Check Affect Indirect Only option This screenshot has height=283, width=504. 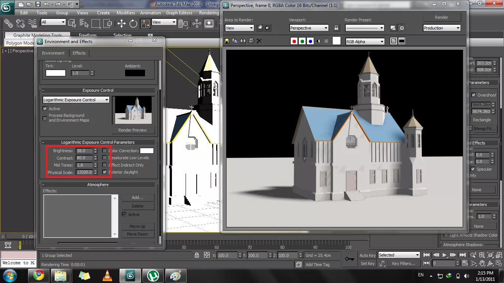(x=105, y=165)
